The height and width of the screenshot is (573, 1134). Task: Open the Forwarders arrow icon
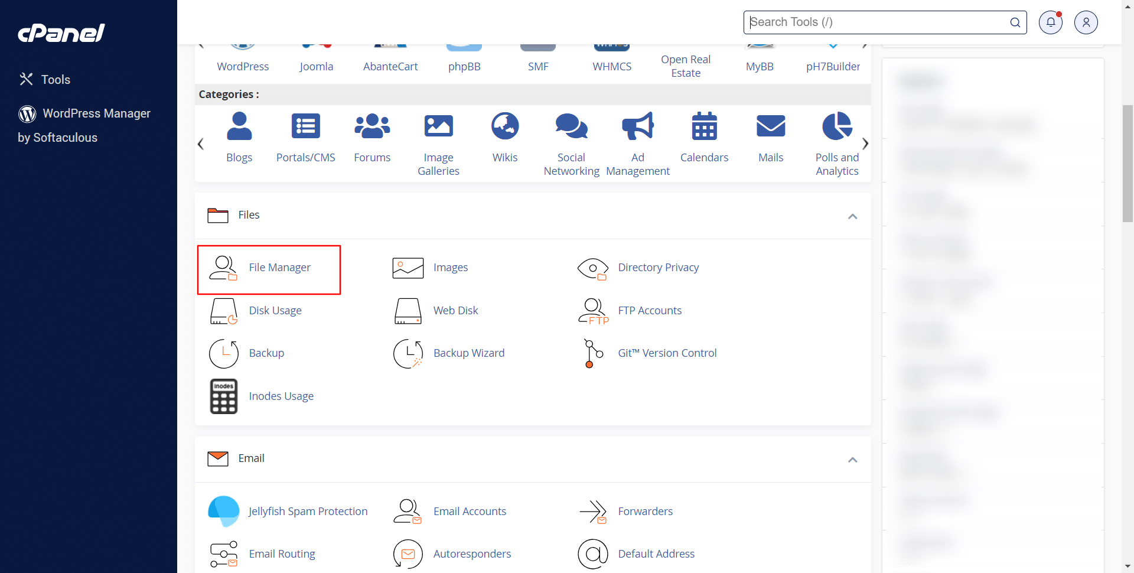click(x=593, y=512)
